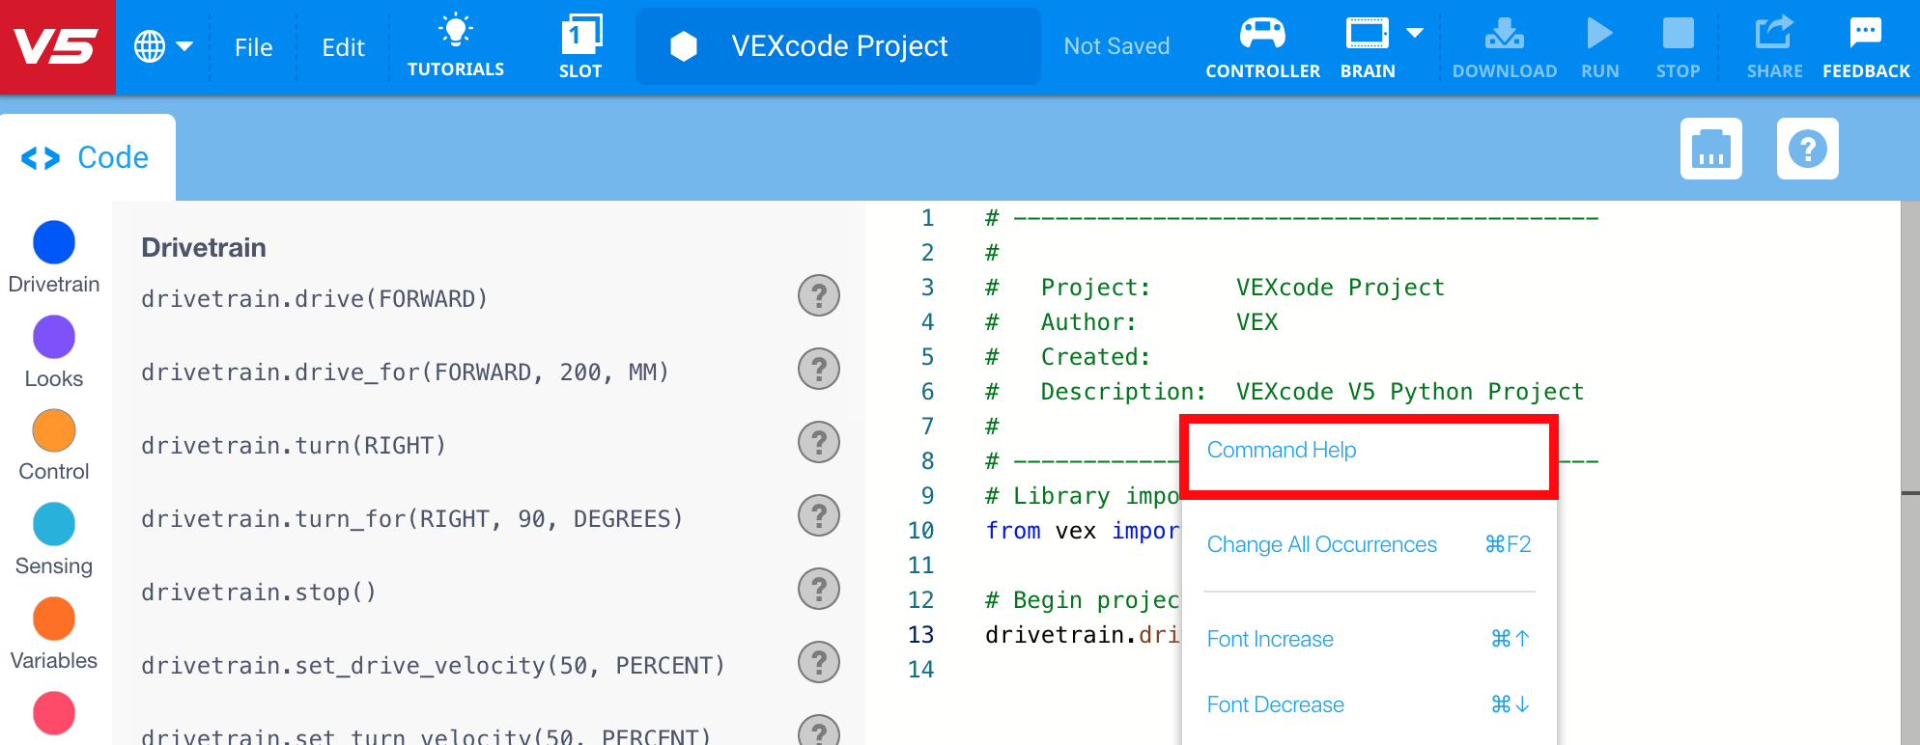1920x745 pixels.
Task: Click the VEXcode Project name field
Action: [x=838, y=46]
